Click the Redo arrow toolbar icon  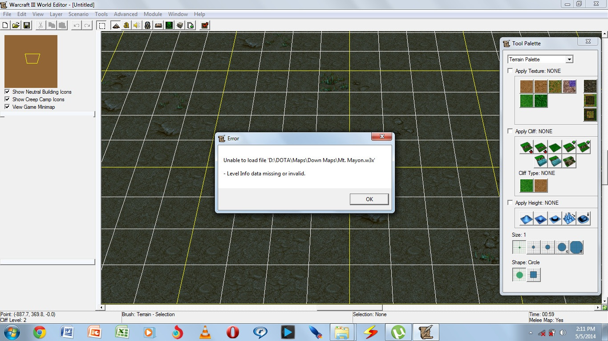click(87, 25)
